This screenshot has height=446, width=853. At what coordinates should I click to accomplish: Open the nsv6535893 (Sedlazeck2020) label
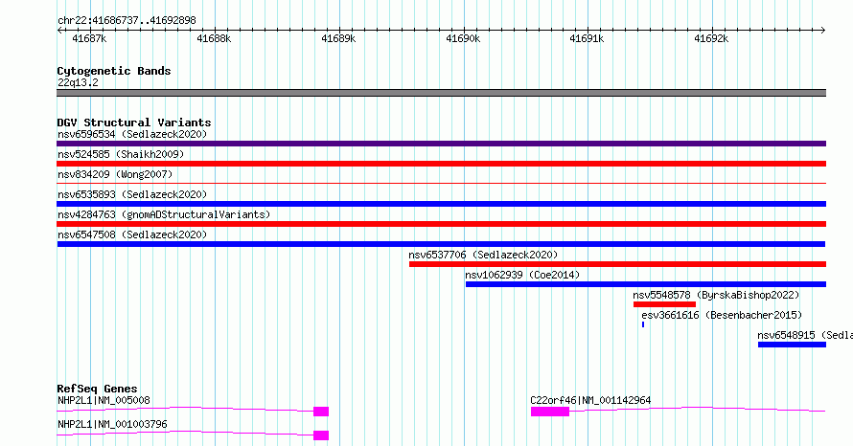point(132,194)
